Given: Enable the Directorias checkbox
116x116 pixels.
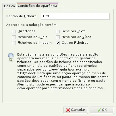Looking at the screenshot, I should click(14, 31).
